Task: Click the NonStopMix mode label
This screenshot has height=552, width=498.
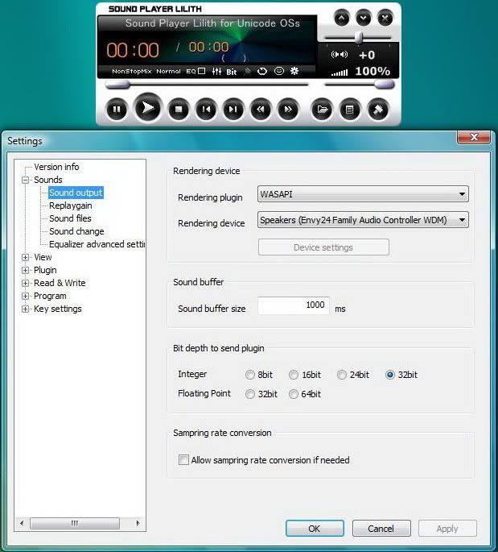Action: [131, 72]
